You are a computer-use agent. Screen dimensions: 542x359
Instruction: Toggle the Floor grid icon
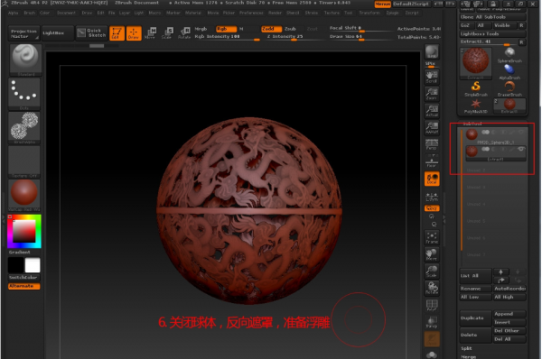click(432, 161)
